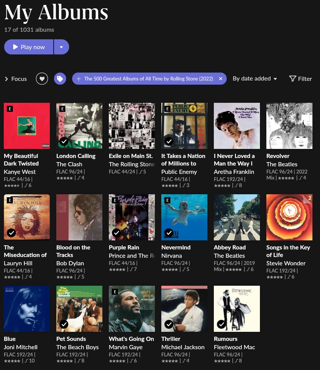
Task: Click the explicit badge on Purple Rain
Action: coord(115,200)
